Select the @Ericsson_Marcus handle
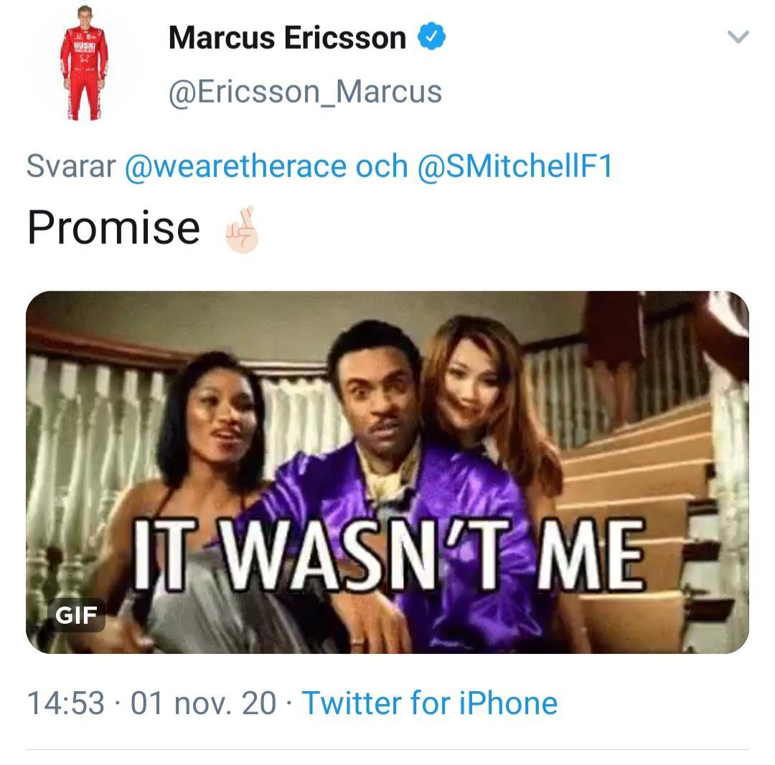Viewport: 775px width, 765px height. (304, 92)
